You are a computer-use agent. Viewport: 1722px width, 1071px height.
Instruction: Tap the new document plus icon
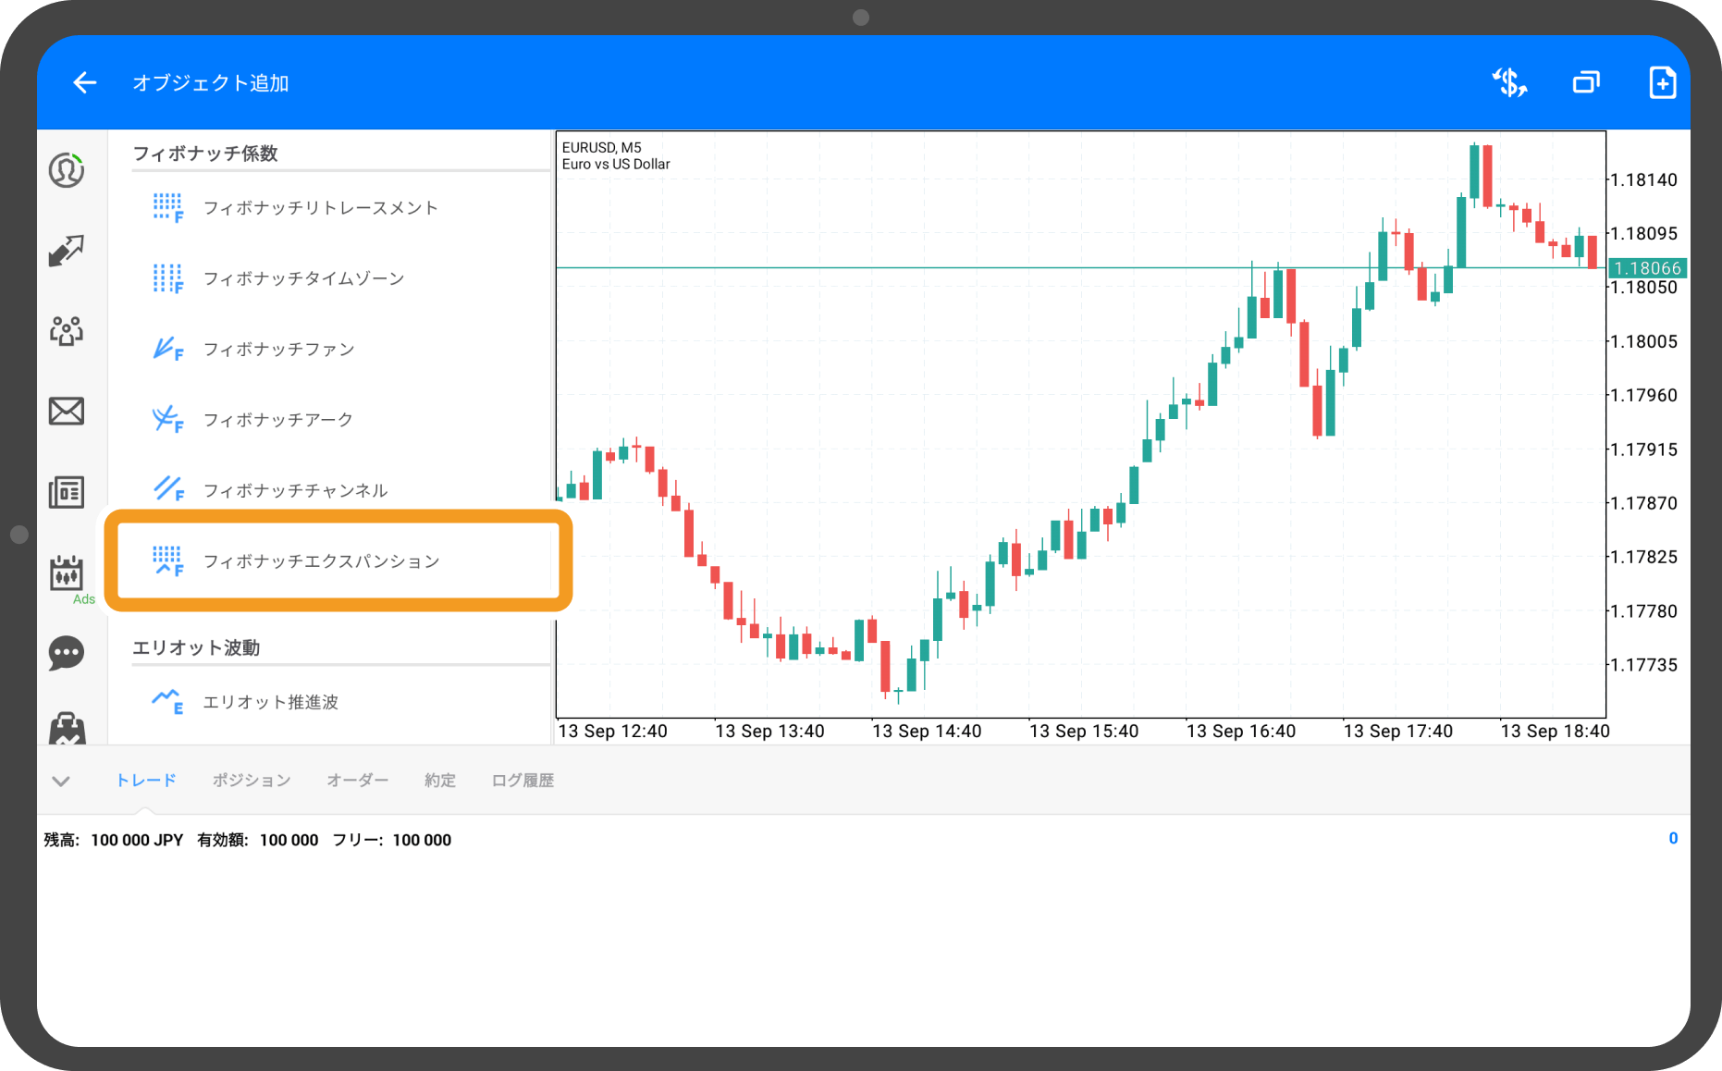1662,83
